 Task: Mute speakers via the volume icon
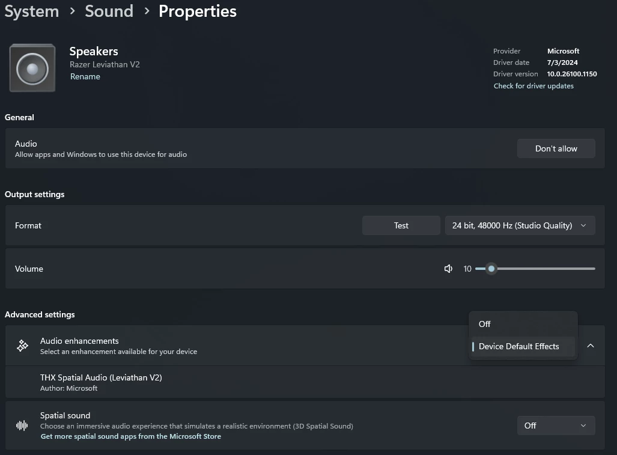pyautogui.click(x=448, y=269)
